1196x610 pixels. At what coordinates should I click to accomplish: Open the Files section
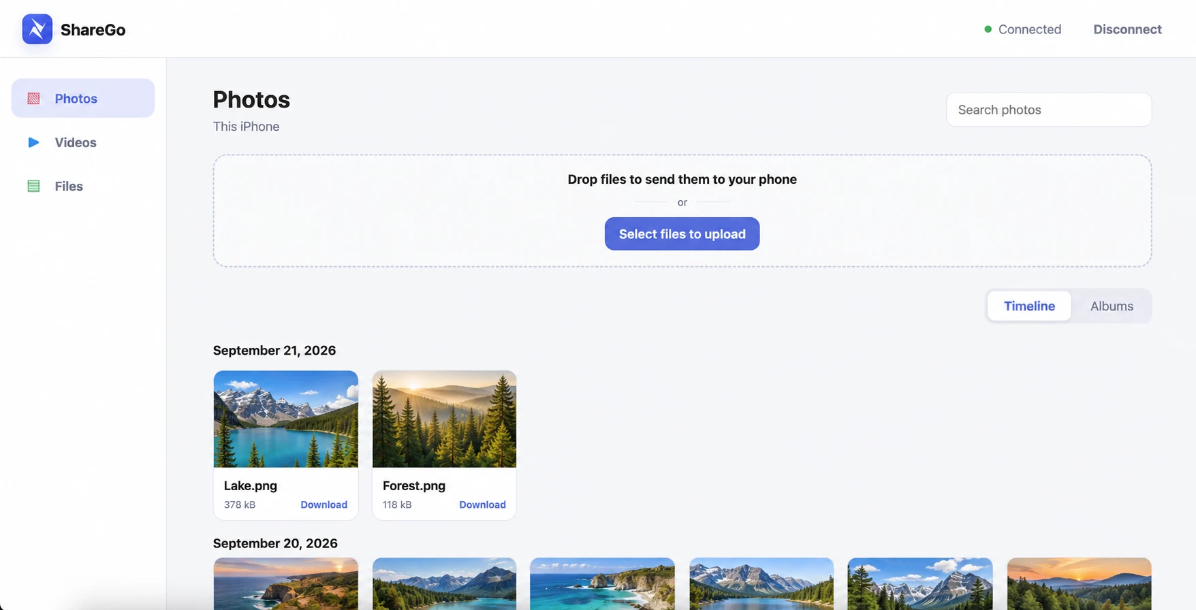[x=83, y=186]
